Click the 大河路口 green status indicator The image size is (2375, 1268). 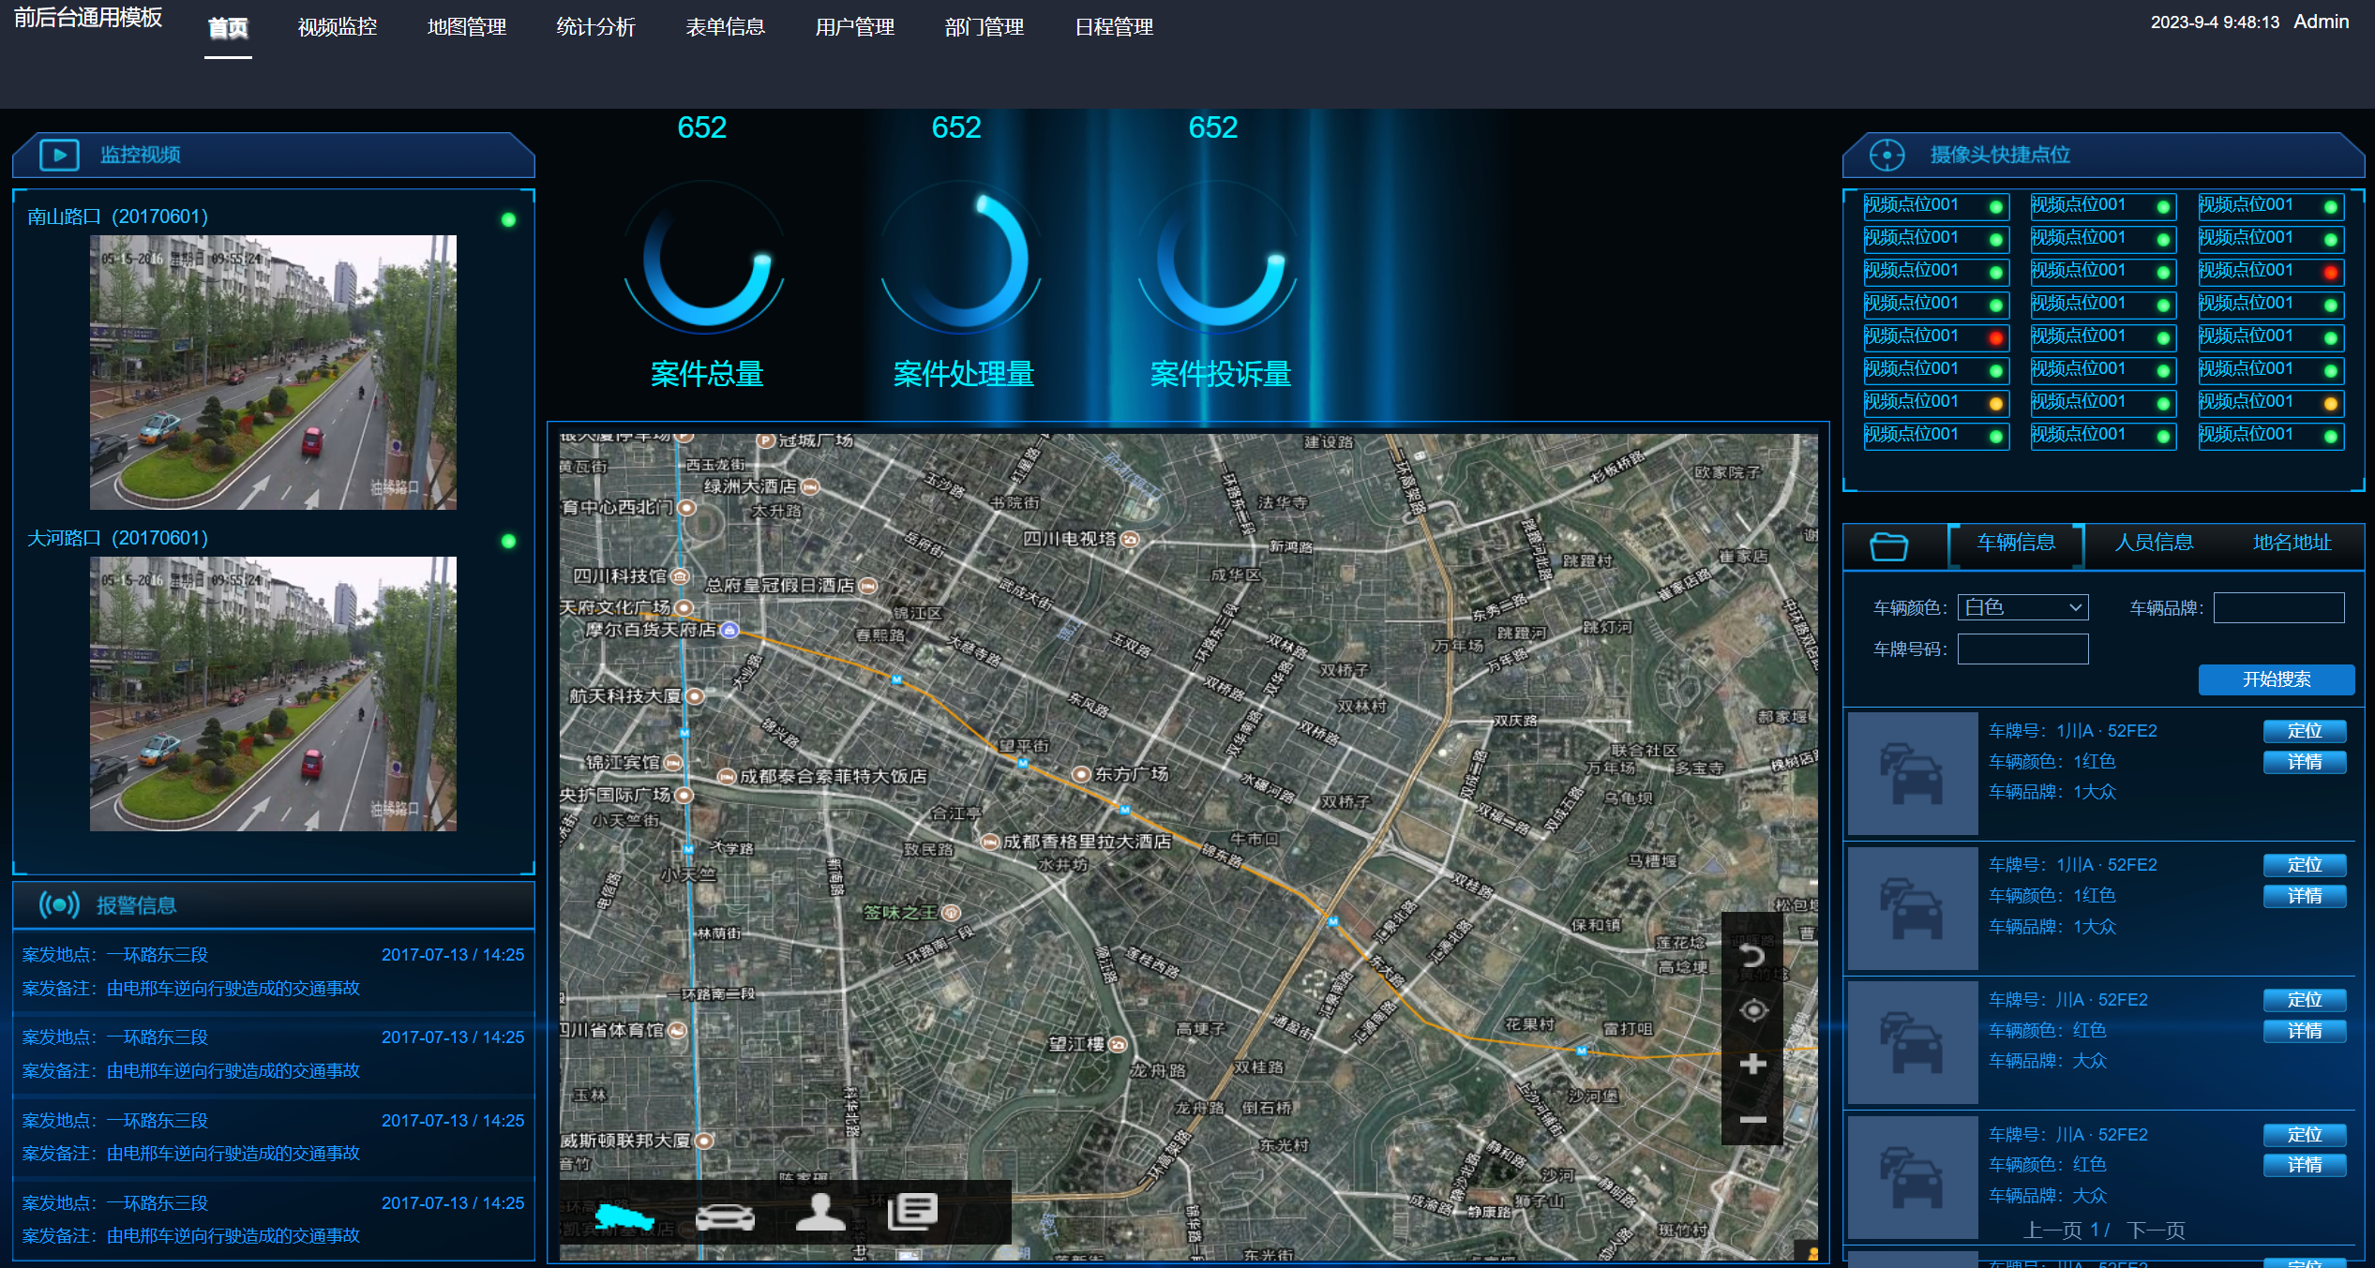click(x=508, y=541)
